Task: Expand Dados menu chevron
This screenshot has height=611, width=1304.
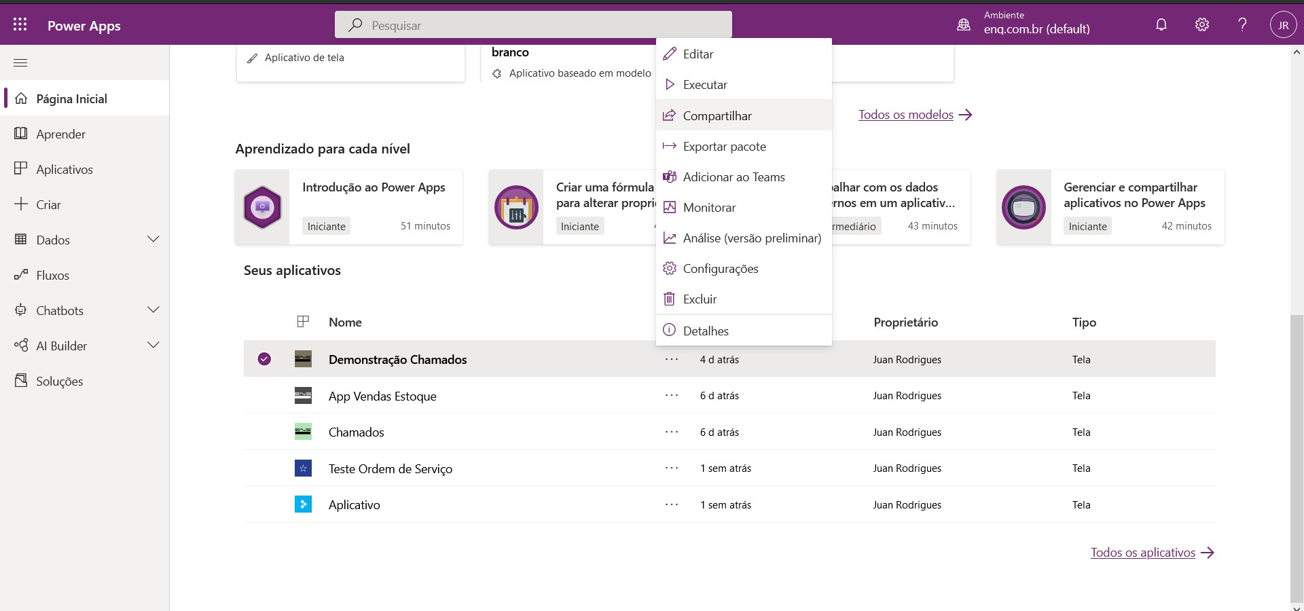Action: pos(153,239)
